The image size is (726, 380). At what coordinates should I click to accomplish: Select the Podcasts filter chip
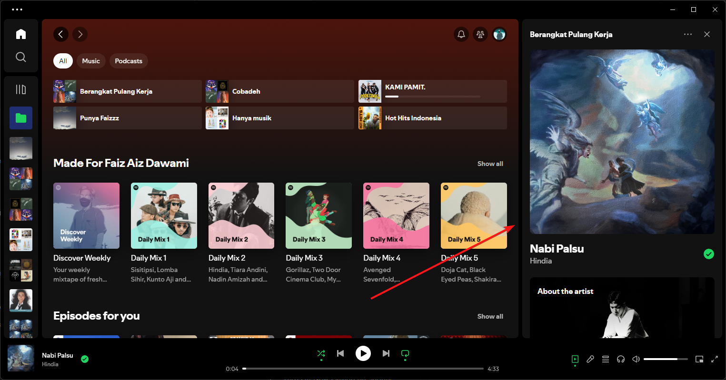pyautogui.click(x=129, y=61)
